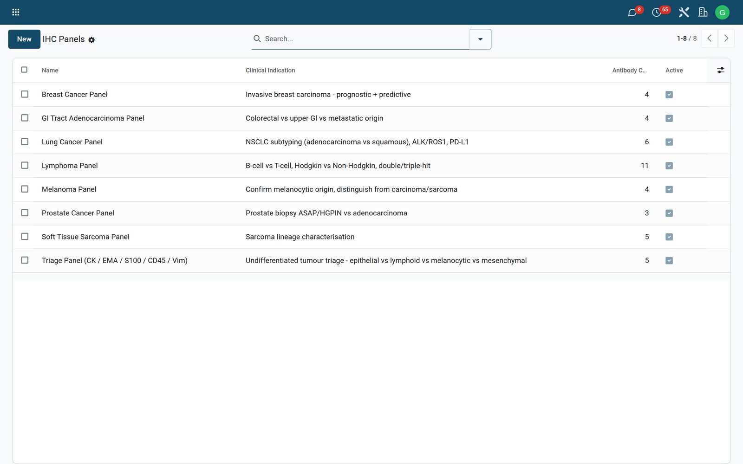Toggle Active checkbox for Lymphoma Panel
Screen dimensions: 743x464
point(669,166)
